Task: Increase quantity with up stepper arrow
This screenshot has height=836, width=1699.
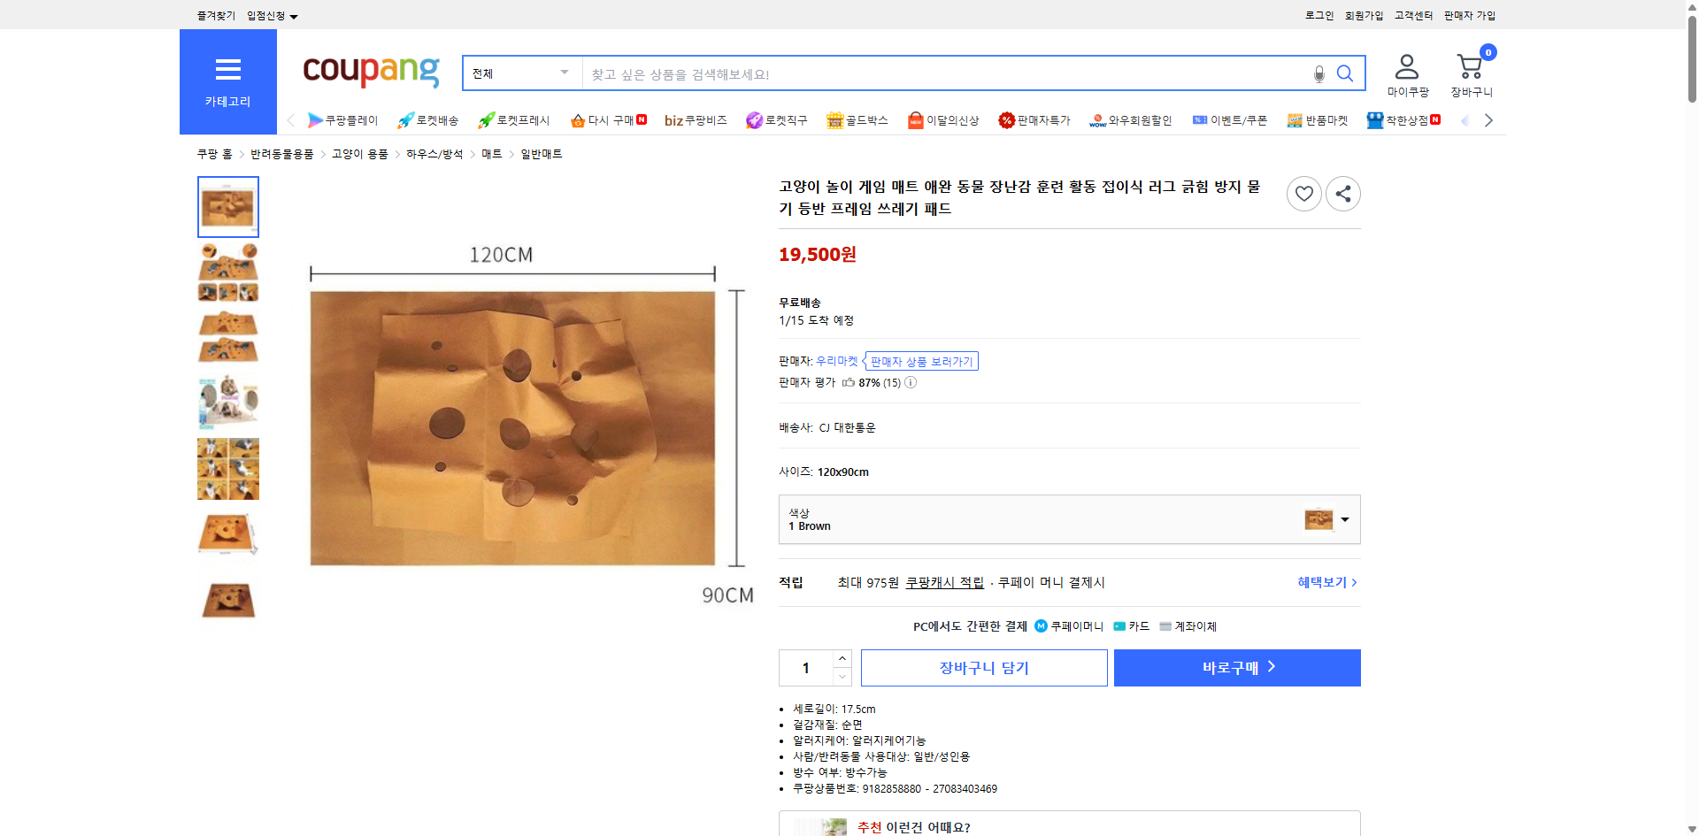Action: coord(841,658)
